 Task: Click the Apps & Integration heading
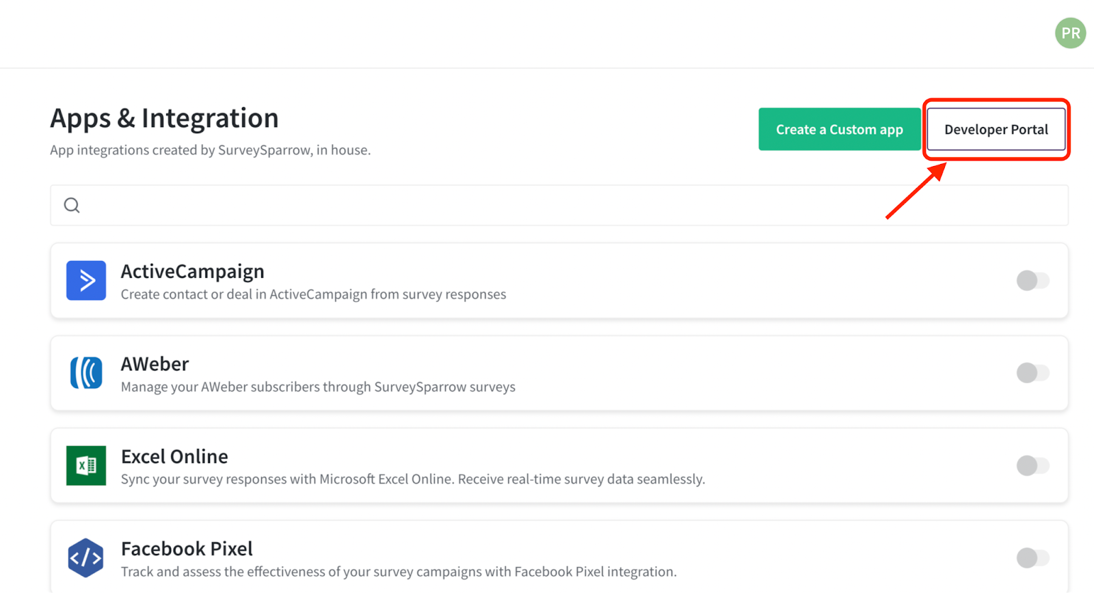tap(164, 118)
